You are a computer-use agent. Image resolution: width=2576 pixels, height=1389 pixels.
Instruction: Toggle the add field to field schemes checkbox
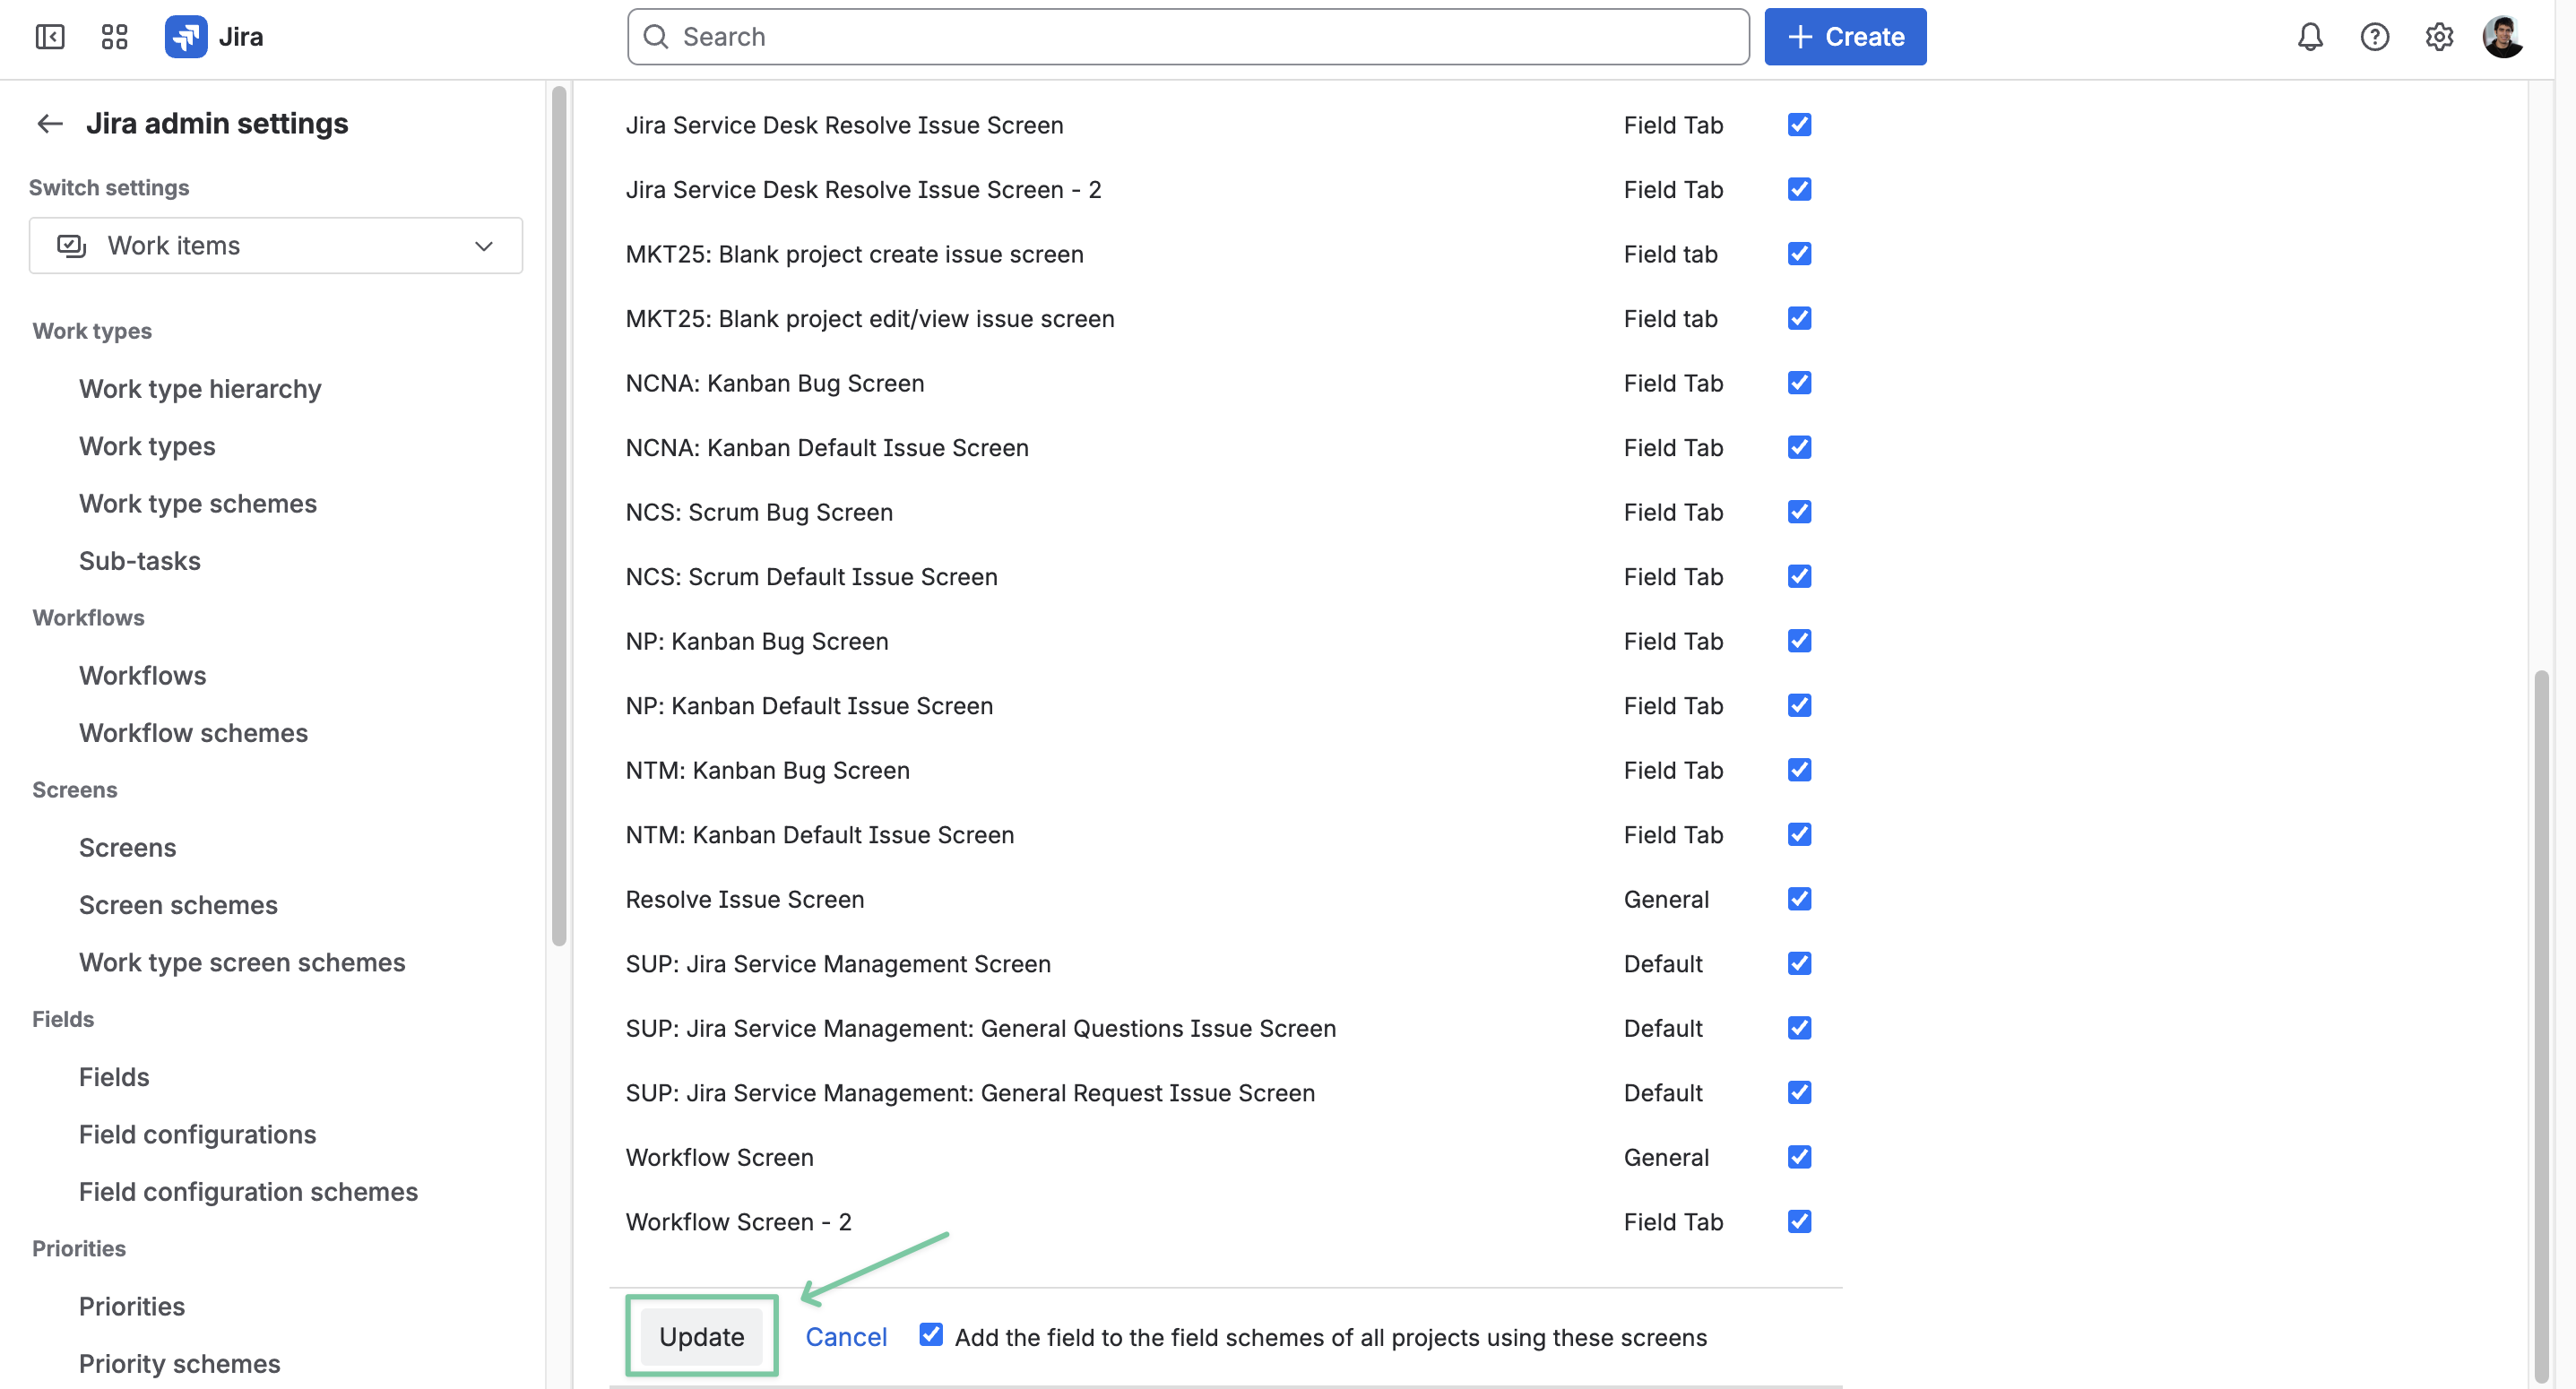(x=931, y=1335)
